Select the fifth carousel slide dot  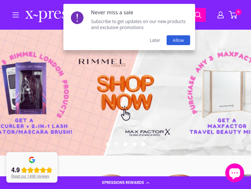click(143, 144)
